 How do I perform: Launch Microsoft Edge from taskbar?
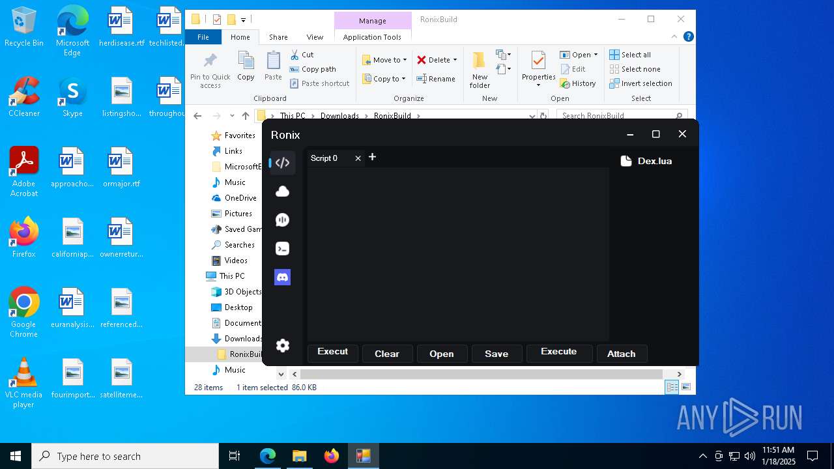click(268, 456)
